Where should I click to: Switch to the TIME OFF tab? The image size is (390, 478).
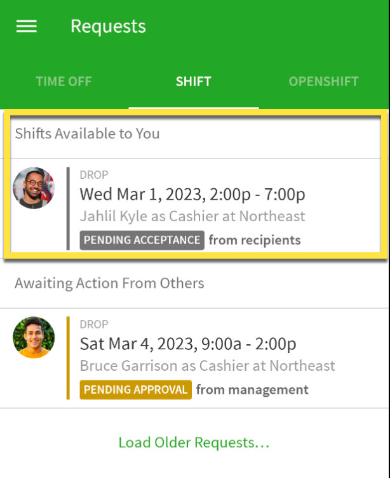point(64,81)
